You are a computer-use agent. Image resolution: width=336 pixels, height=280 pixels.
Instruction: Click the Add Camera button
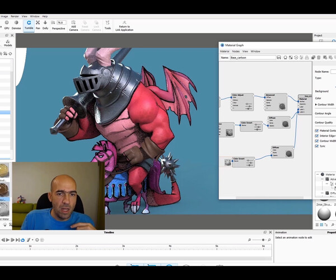[x=73, y=26]
